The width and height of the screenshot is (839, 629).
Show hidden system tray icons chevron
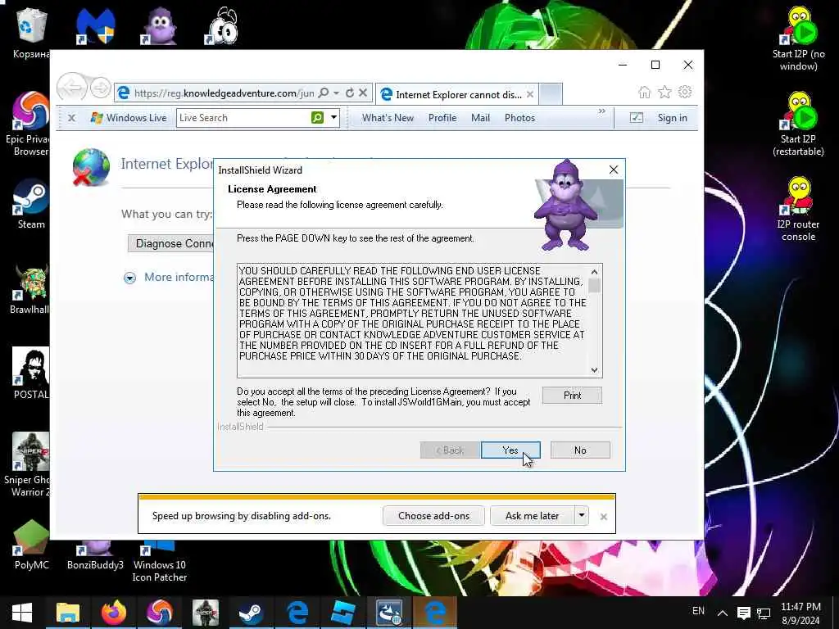(723, 613)
